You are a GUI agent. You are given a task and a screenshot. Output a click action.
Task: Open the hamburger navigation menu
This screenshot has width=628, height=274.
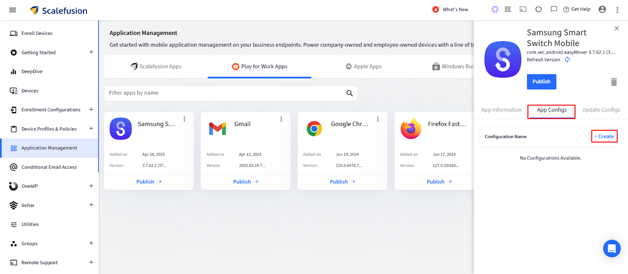tap(13, 10)
